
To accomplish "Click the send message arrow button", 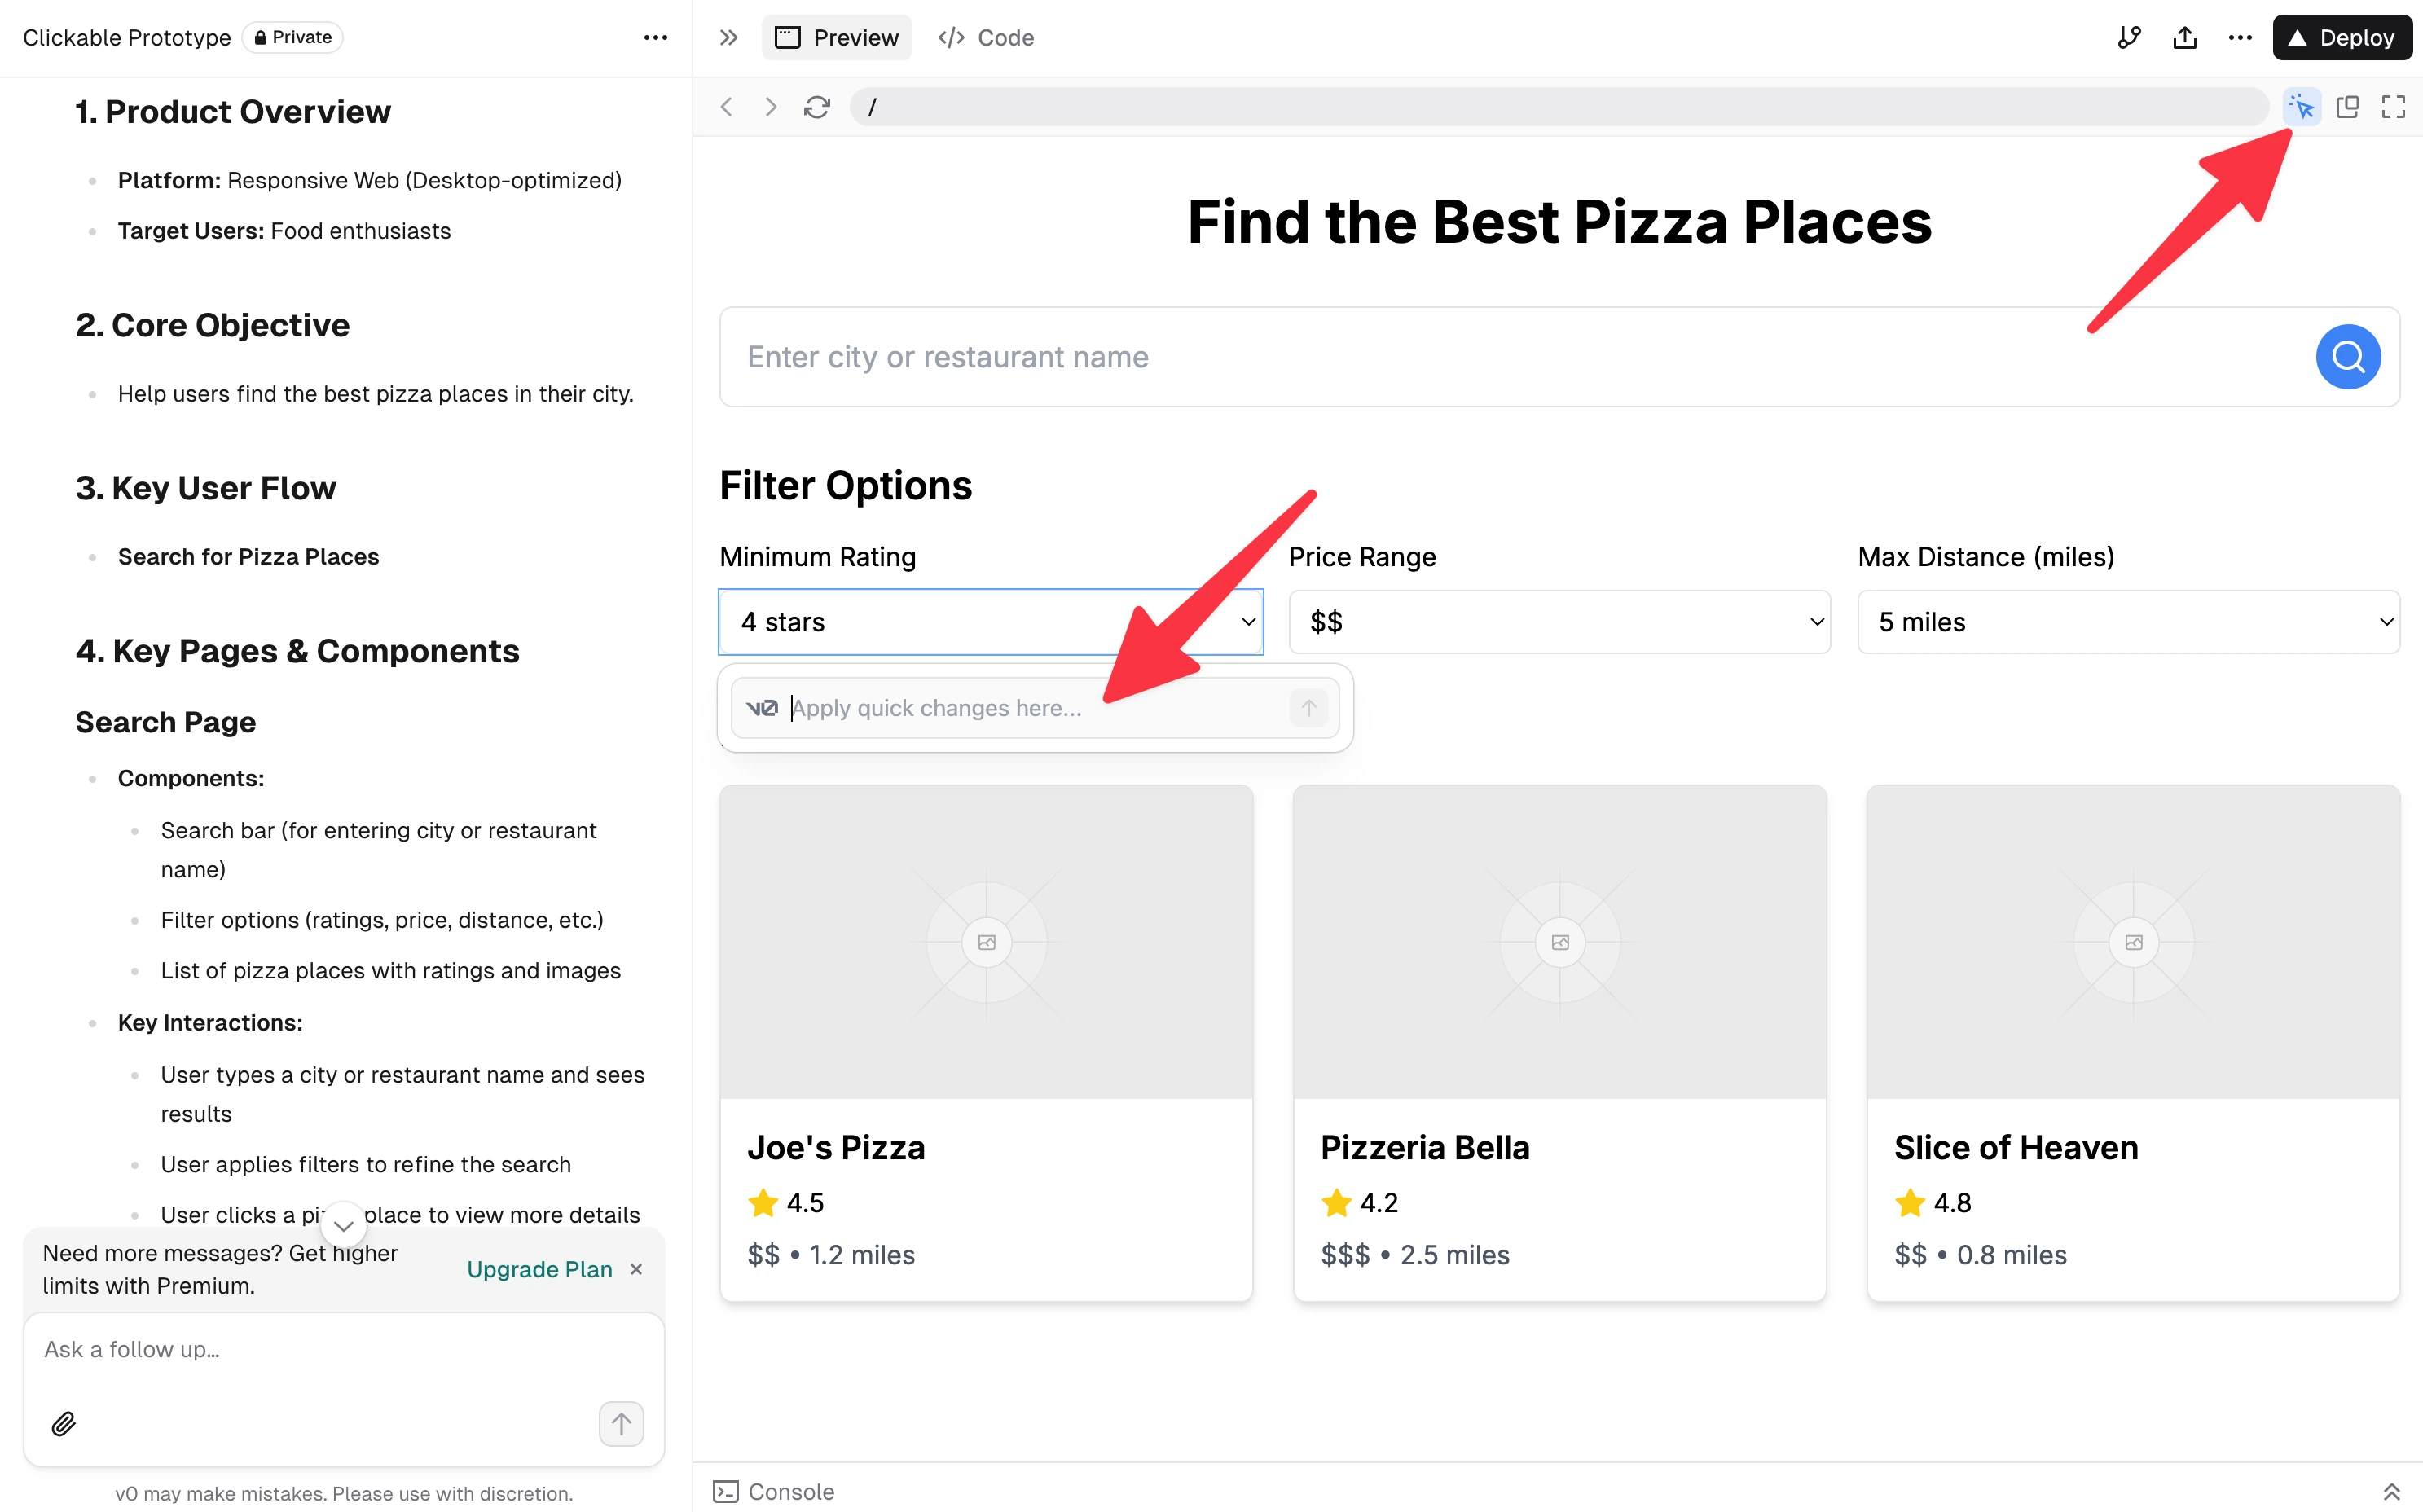I will click(x=621, y=1423).
